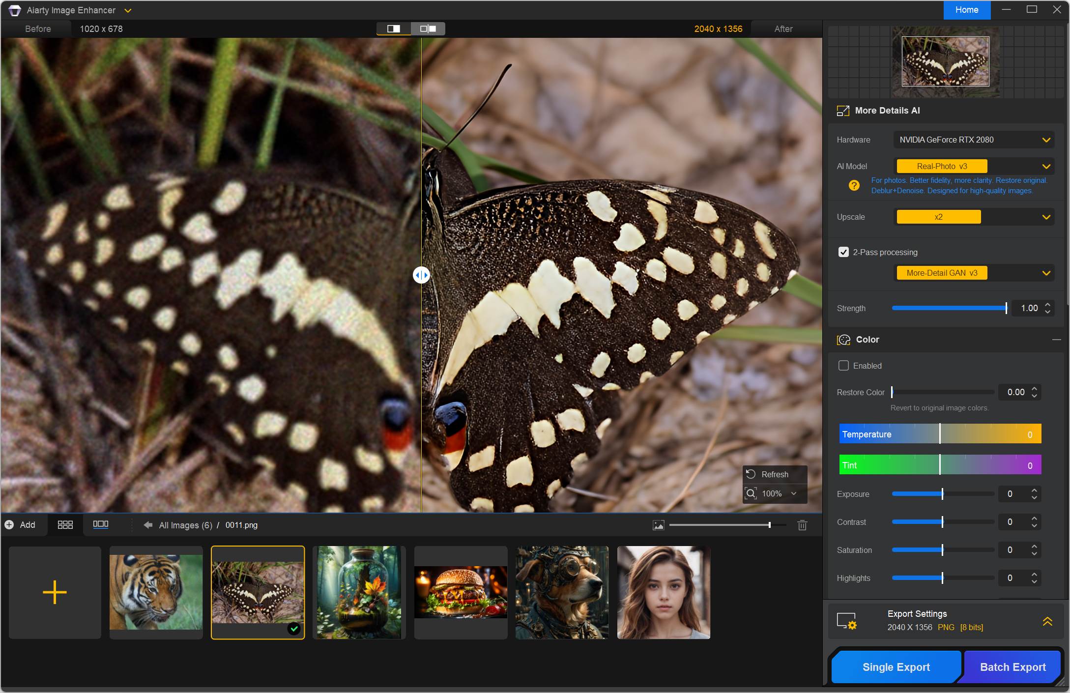Click the Temperature color slider
The width and height of the screenshot is (1070, 693).
(939, 434)
